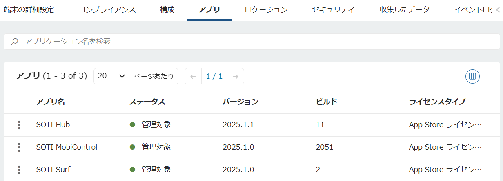
Task: Click 管理対象 status in SOTI MobiControl row
Action: point(156,147)
